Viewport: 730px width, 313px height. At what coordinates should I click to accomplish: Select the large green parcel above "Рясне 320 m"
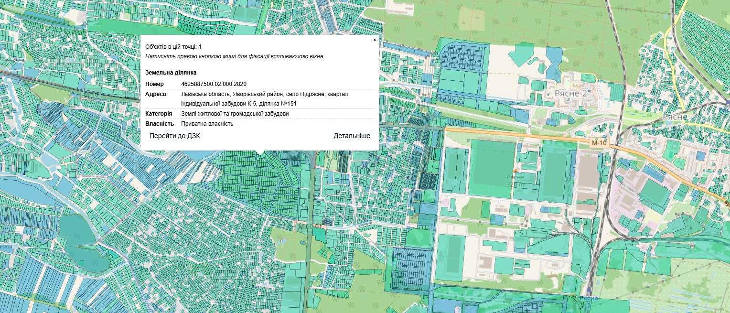tap(492, 167)
